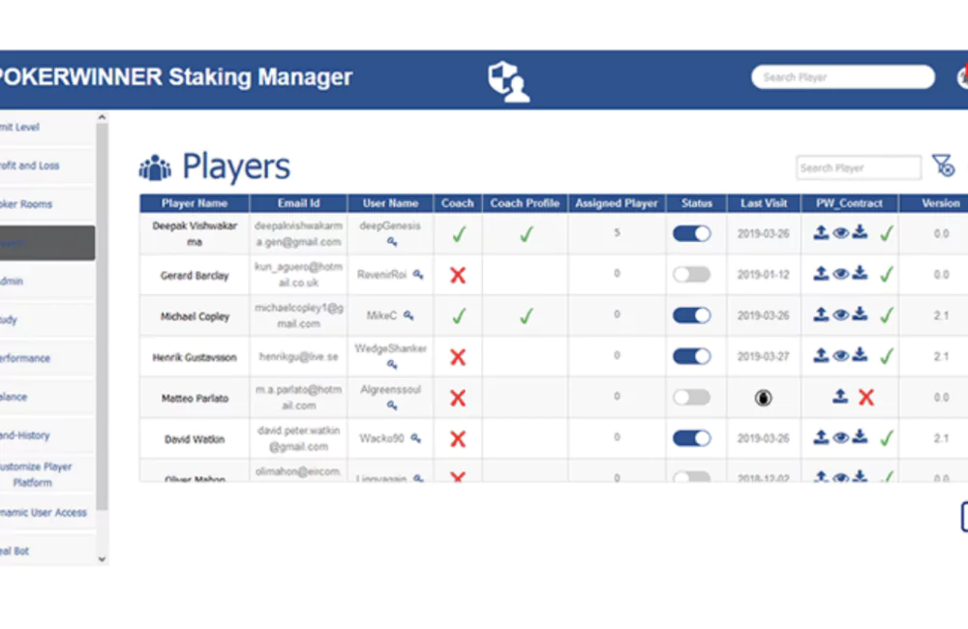The image size is (968, 629).
Task: Select Hand-History in the sidebar
Action: click(x=46, y=435)
